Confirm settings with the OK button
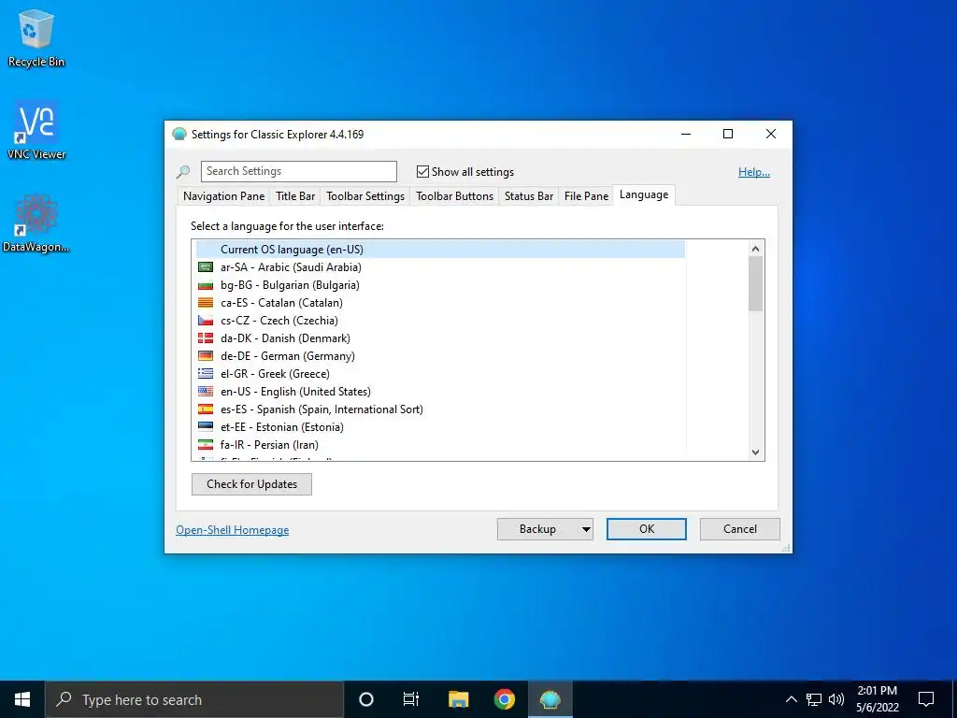Image resolution: width=957 pixels, height=718 pixels. coord(647,529)
